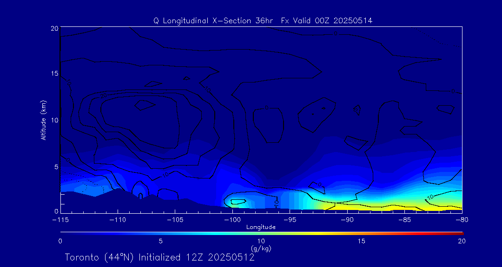502x267 pixels.
Task: Select the '-115' longitude tick label
Action: [x=60, y=220]
